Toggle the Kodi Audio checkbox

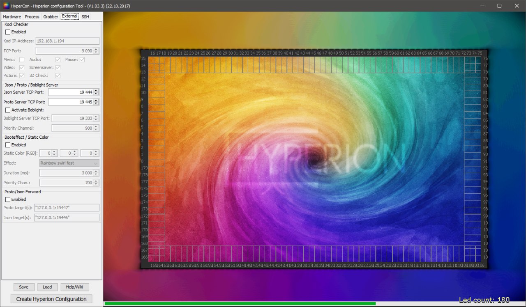(x=58, y=60)
